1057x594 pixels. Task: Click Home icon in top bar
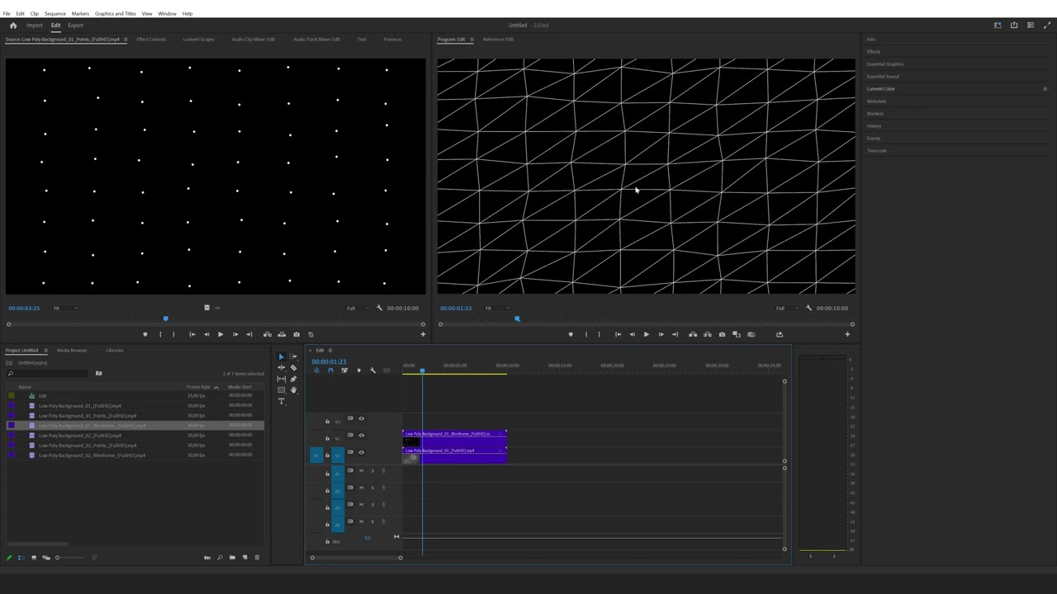click(x=12, y=25)
